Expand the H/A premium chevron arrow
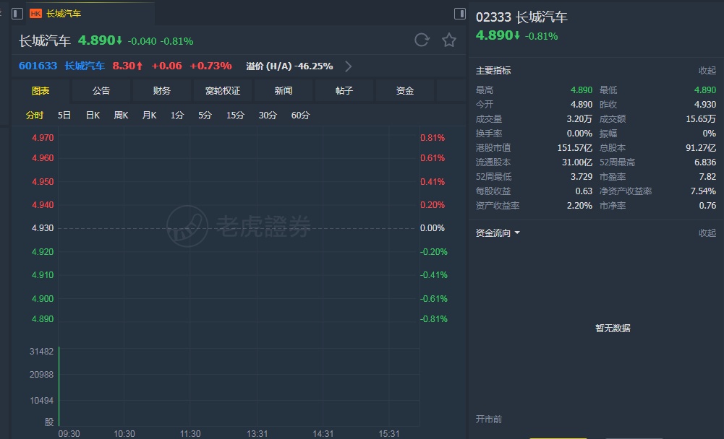The width and height of the screenshot is (724, 439). (x=349, y=66)
